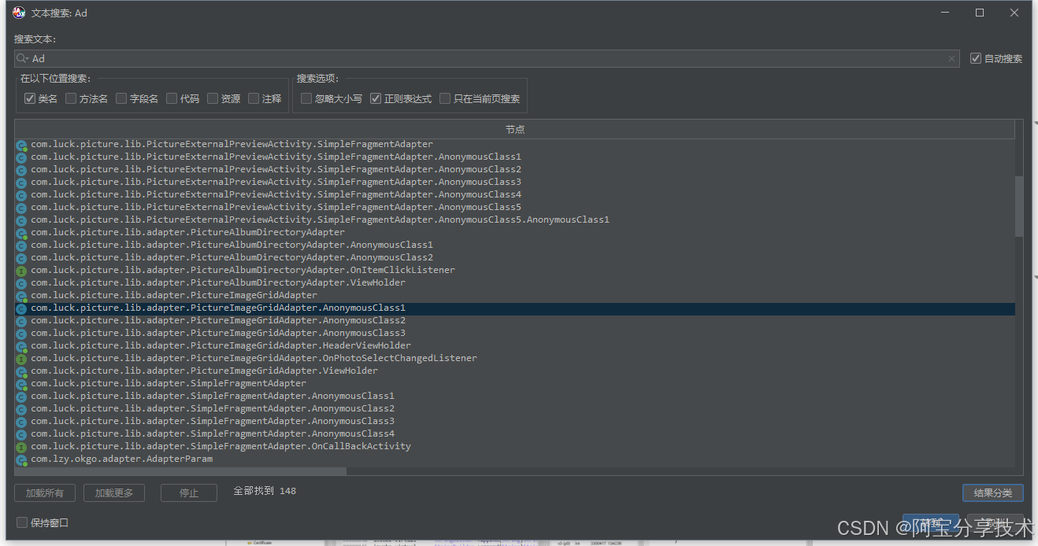1038x546 pixels.
Task: Select PictureExternalPreviewActivity.SimpleFragmentAdapter.AnonymousClass2 row
Action: click(515, 170)
